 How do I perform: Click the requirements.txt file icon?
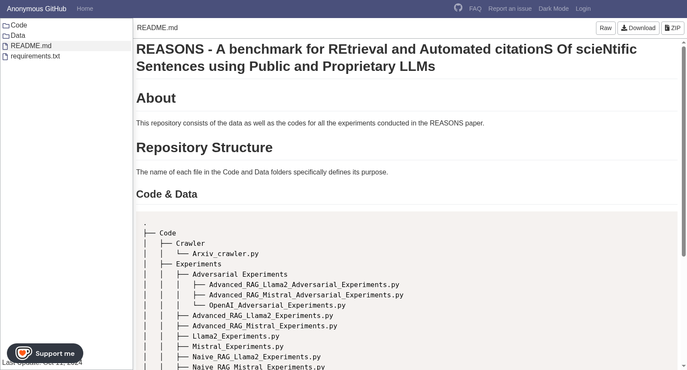(x=5, y=57)
